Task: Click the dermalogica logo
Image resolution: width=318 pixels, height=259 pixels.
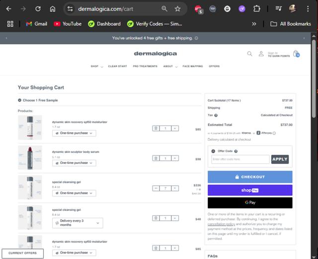Action: pos(156,53)
